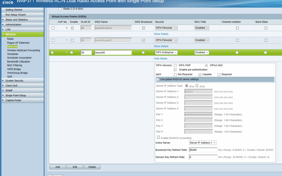282x176 pixels.
Task: Select the row checkbox for VAP 0
Action: coord(53,28)
